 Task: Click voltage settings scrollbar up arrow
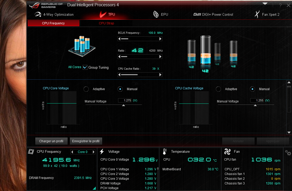point(289,82)
